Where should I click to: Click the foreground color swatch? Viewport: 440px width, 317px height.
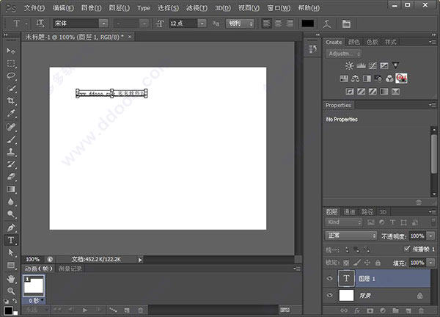coord(8,310)
